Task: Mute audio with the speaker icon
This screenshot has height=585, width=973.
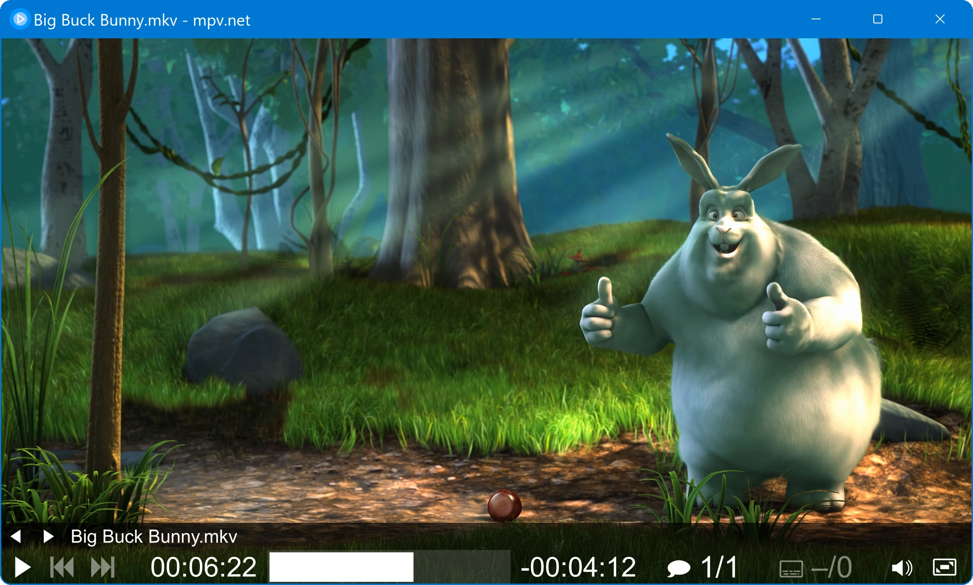Action: (901, 568)
